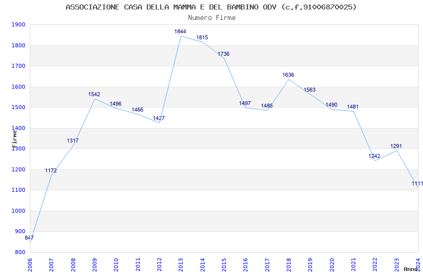The height and width of the screenshot is (274, 423).
Task: Select the 1497 data label
Action: point(245,103)
